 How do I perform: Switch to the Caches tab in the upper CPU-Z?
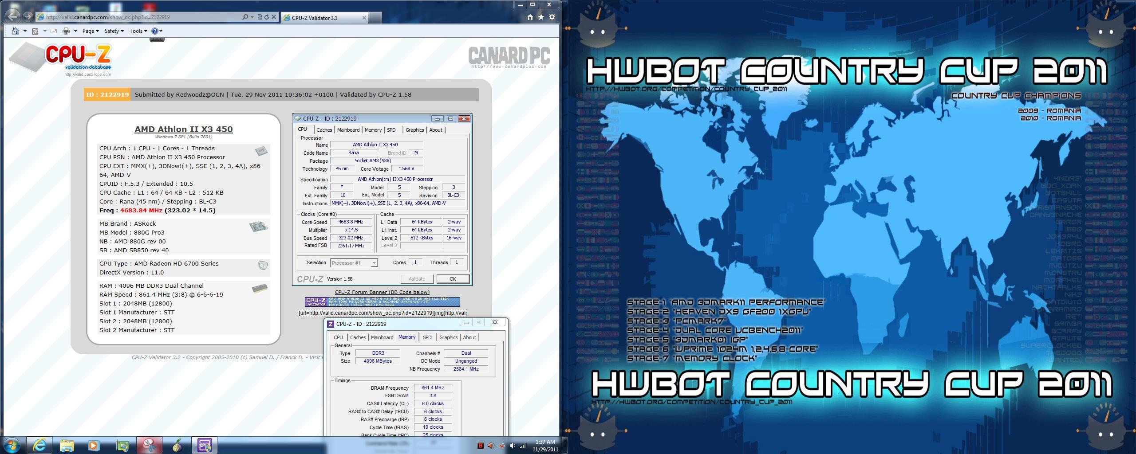tap(324, 130)
